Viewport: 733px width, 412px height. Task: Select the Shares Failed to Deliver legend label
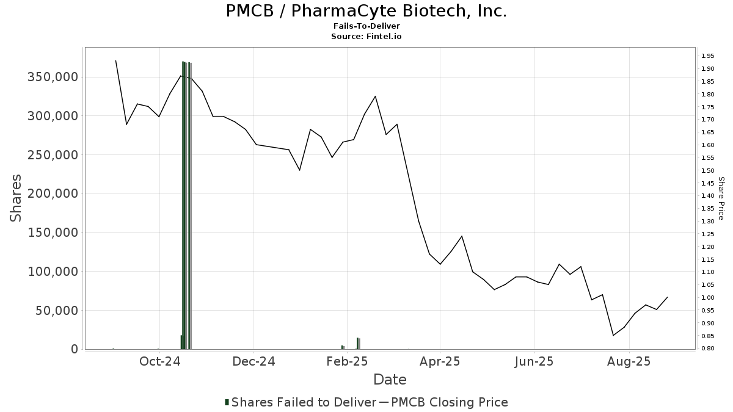(304, 402)
